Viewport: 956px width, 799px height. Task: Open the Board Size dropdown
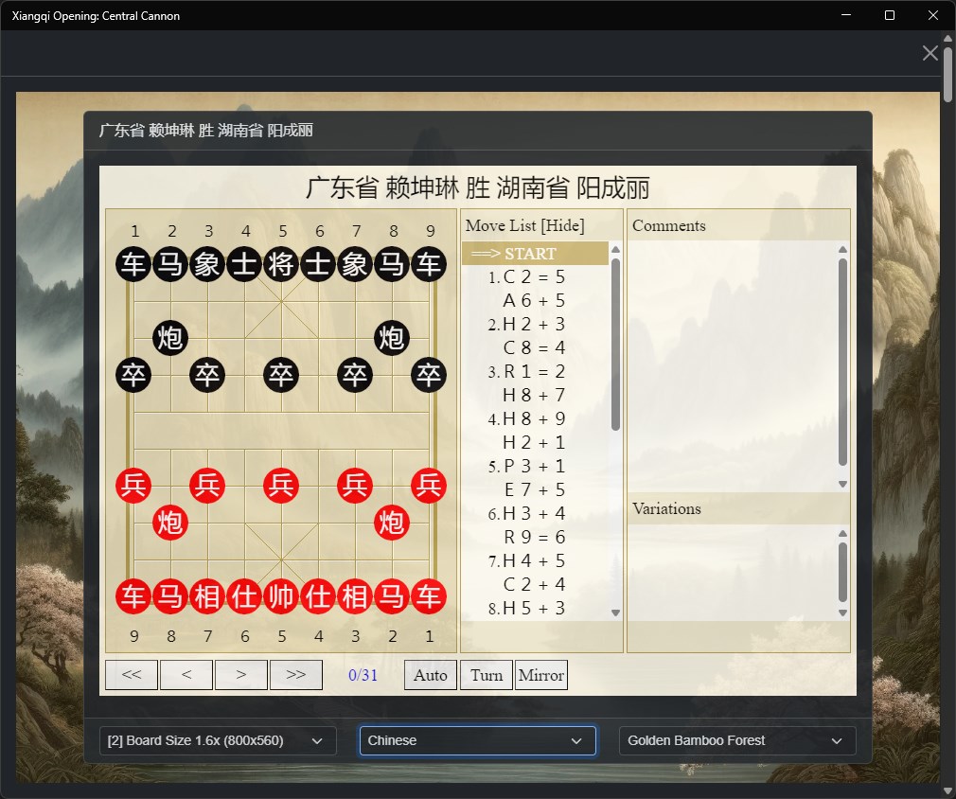[218, 740]
